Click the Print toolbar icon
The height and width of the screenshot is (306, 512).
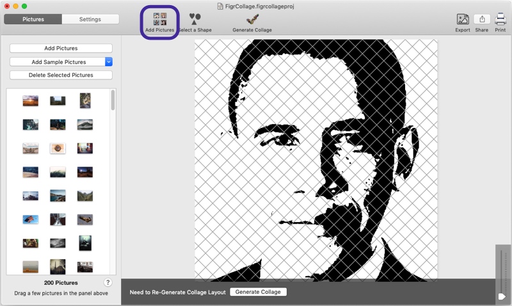point(500,22)
